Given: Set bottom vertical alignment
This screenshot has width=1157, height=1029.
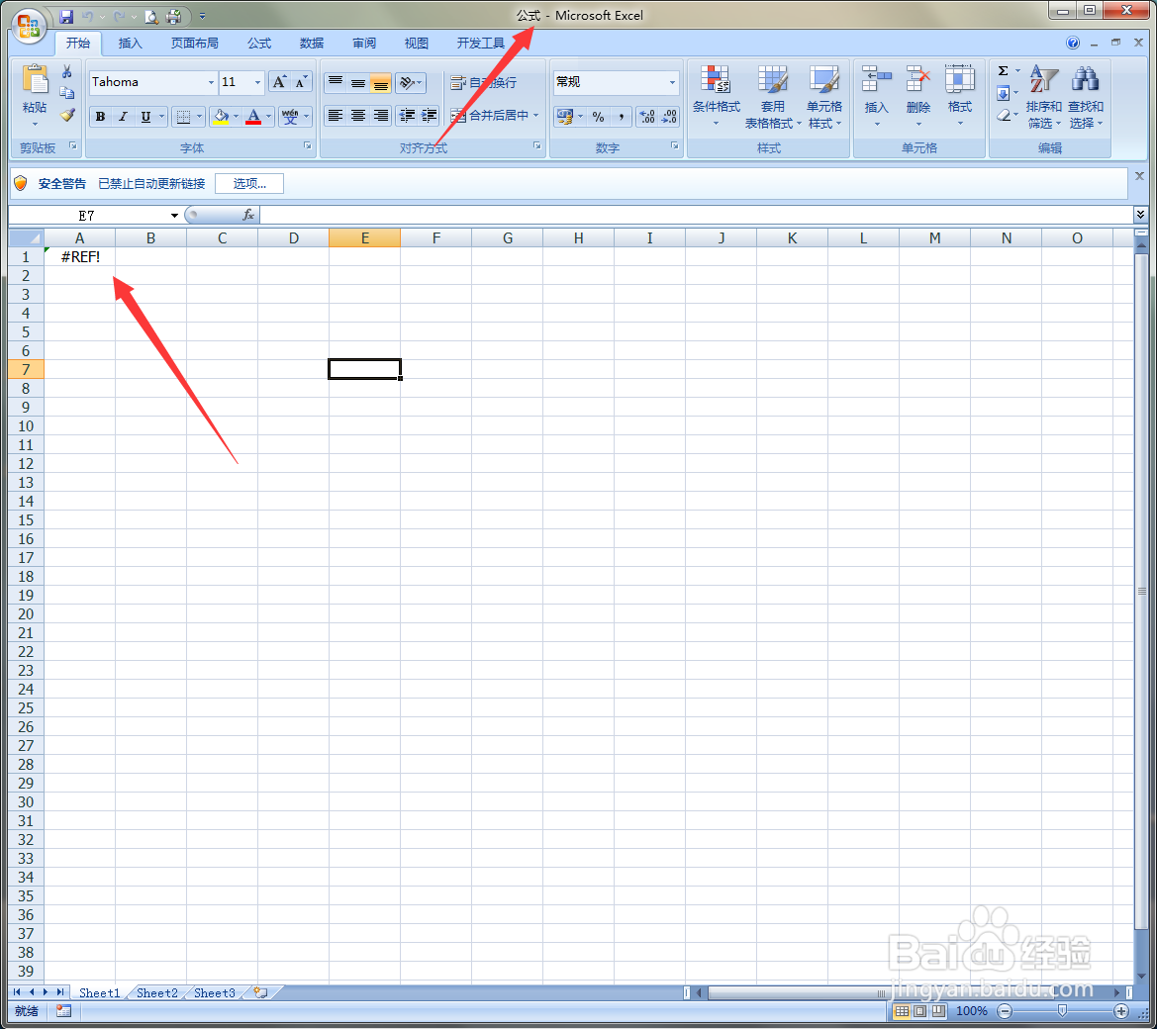Looking at the screenshot, I should tap(380, 82).
